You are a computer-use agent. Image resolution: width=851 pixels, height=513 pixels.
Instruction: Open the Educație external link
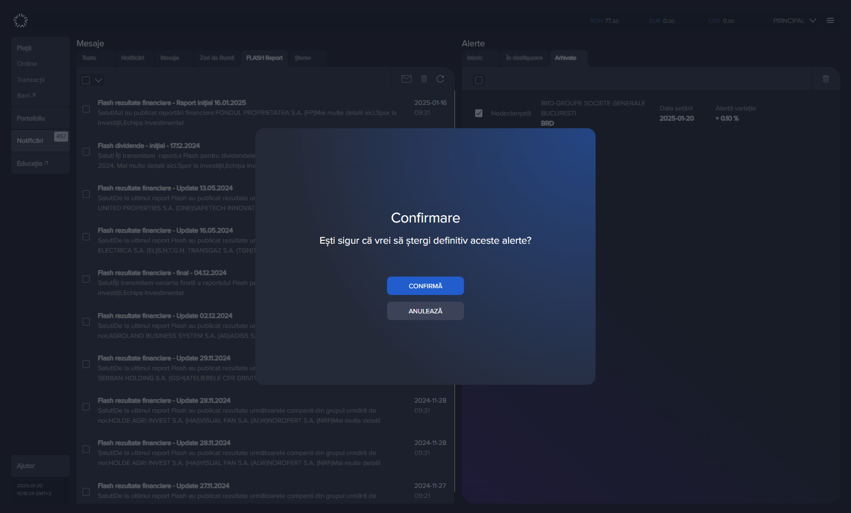pos(40,163)
